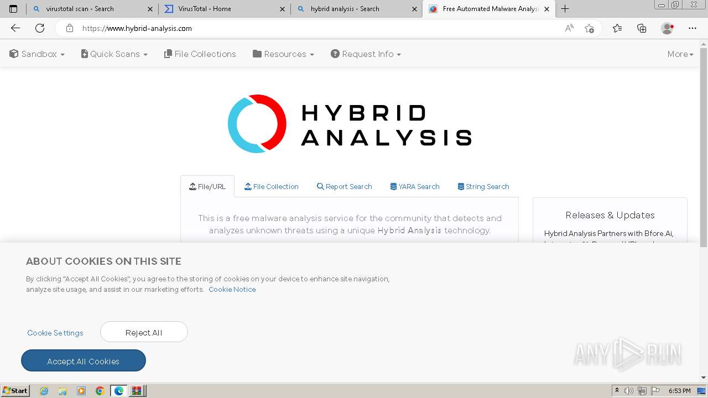Launch Internet Explorer from the taskbar
This screenshot has width=708, height=398.
44,391
